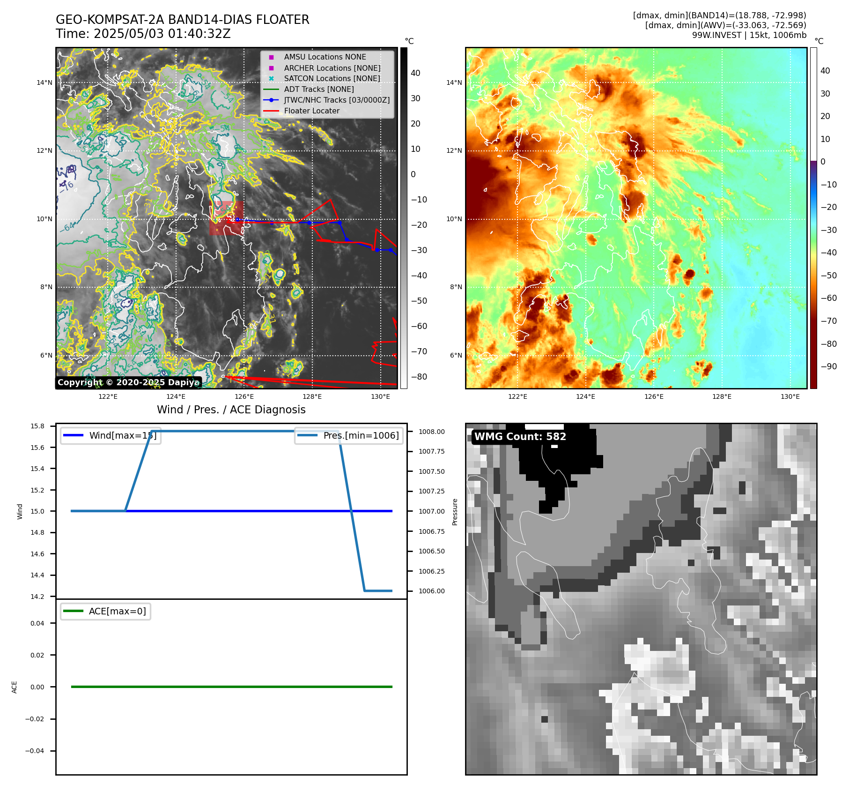Click the title 'GEO-KOMPSAT-2A BAND14-DIAS FLOATER'
This screenshot has width=849, height=792.
[183, 20]
